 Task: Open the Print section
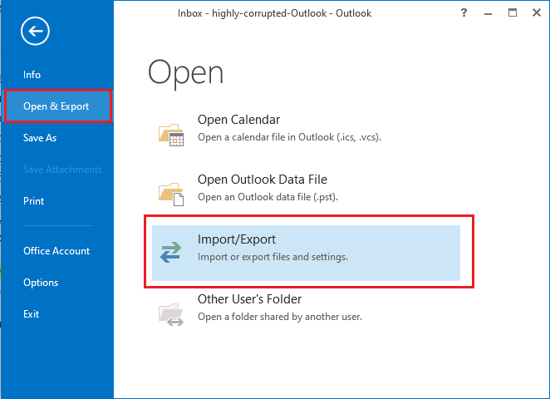(x=34, y=200)
